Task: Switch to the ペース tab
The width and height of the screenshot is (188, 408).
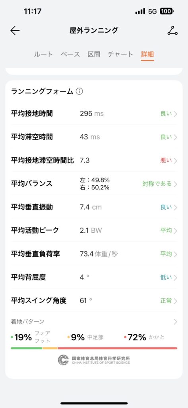Action: click(x=70, y=54)
